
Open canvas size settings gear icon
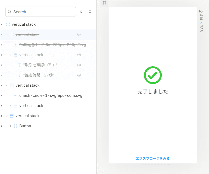201,11
